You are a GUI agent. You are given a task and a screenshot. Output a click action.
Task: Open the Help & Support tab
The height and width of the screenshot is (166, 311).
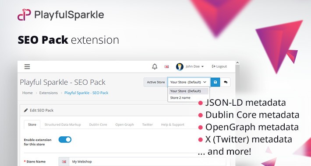tap(173, 125)
